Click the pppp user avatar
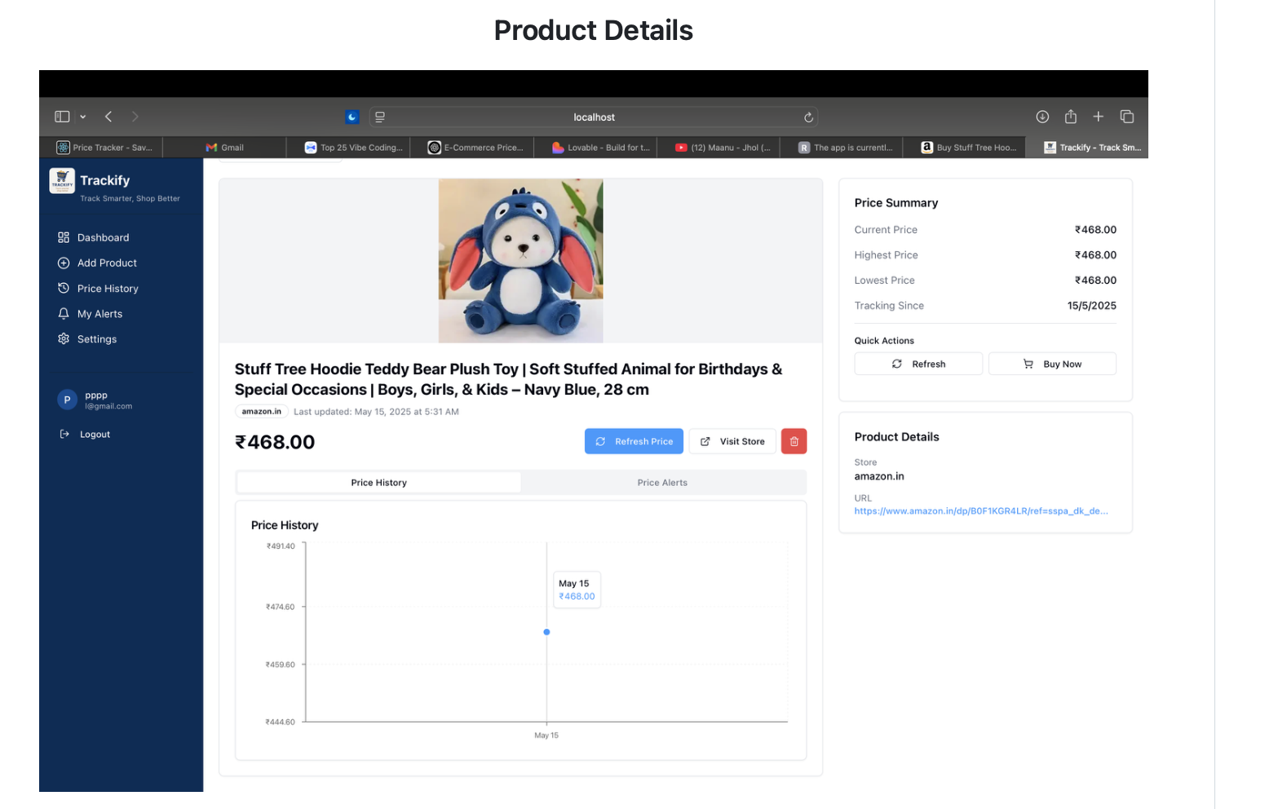1287x809 pixels. (x=67, y=400)
